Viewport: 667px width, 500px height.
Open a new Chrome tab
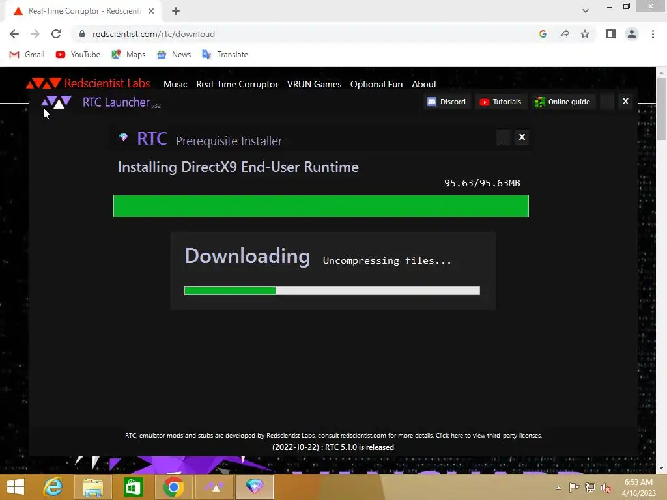(x=176, y=11)
